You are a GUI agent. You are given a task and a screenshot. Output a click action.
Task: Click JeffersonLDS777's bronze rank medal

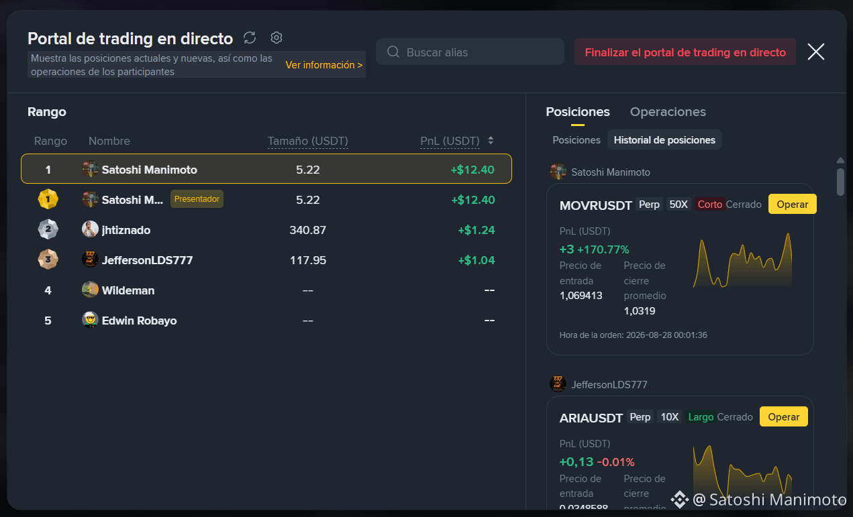(x=48, y=260)
